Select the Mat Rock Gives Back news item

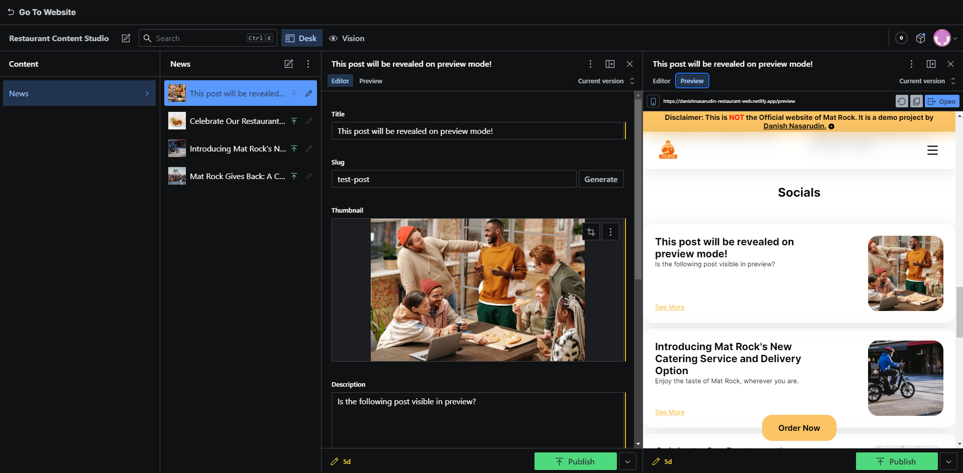[x=240, y=176]
